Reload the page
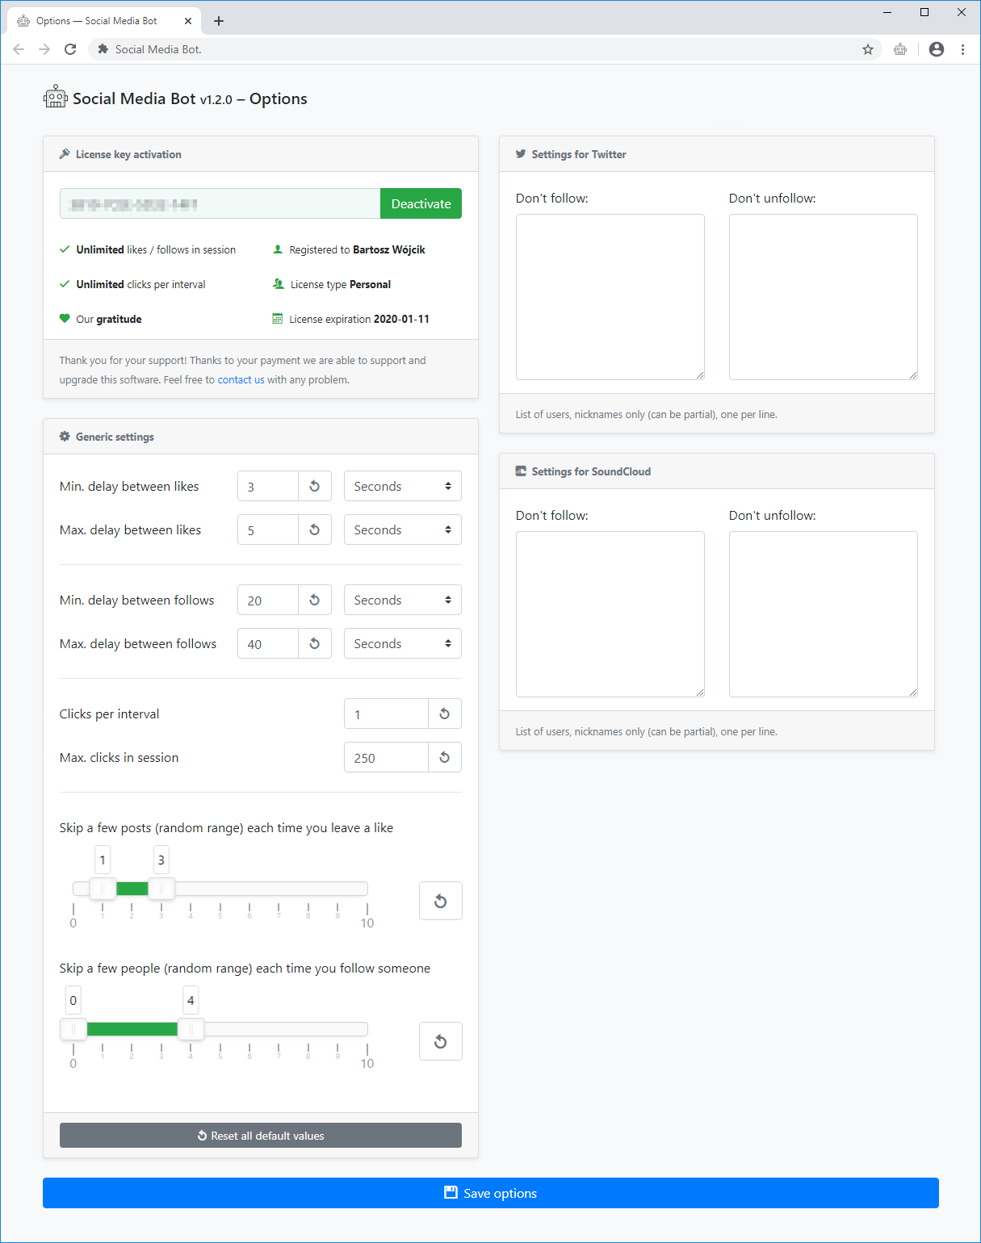The image size is (981, 1243). pyautogui.click(x=70, y=49)
